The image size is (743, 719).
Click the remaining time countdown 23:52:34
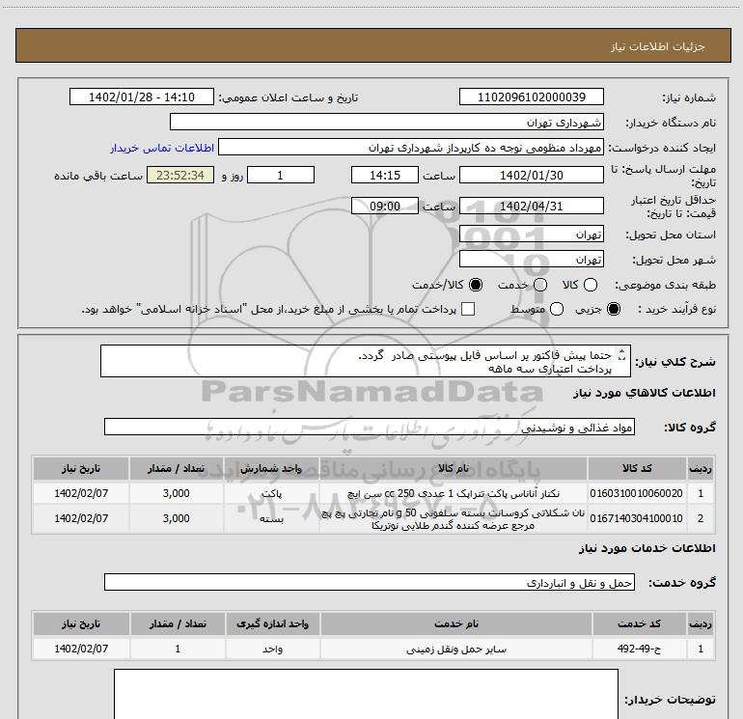click(180, 175)
